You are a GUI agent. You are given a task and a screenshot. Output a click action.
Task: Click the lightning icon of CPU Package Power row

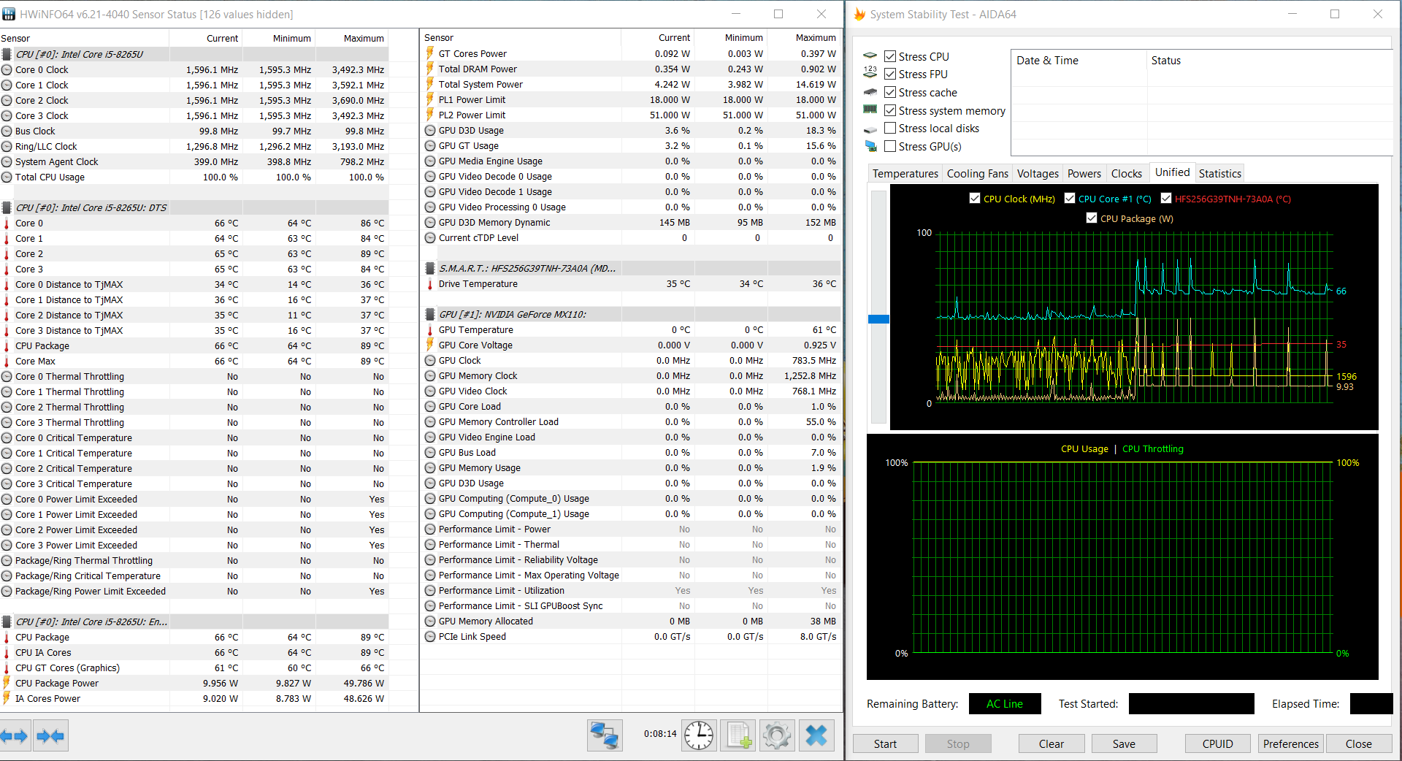coord(7,683)
